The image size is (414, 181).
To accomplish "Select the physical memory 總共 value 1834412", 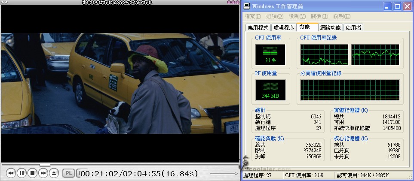I will pos(391,117).
